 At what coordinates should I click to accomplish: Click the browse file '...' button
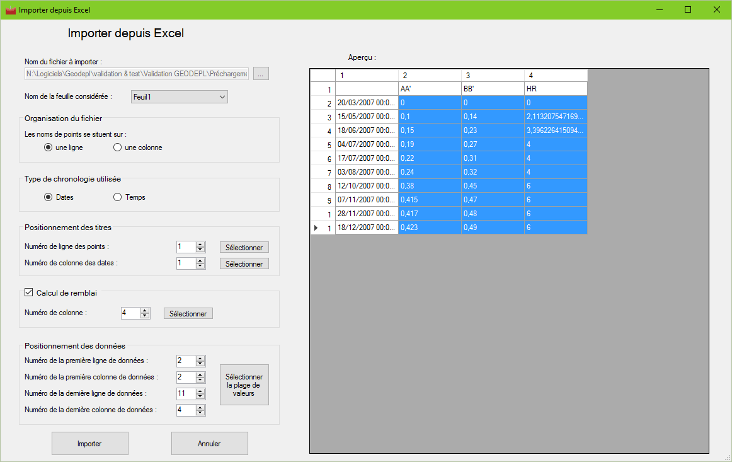click(x=261, y=74)
